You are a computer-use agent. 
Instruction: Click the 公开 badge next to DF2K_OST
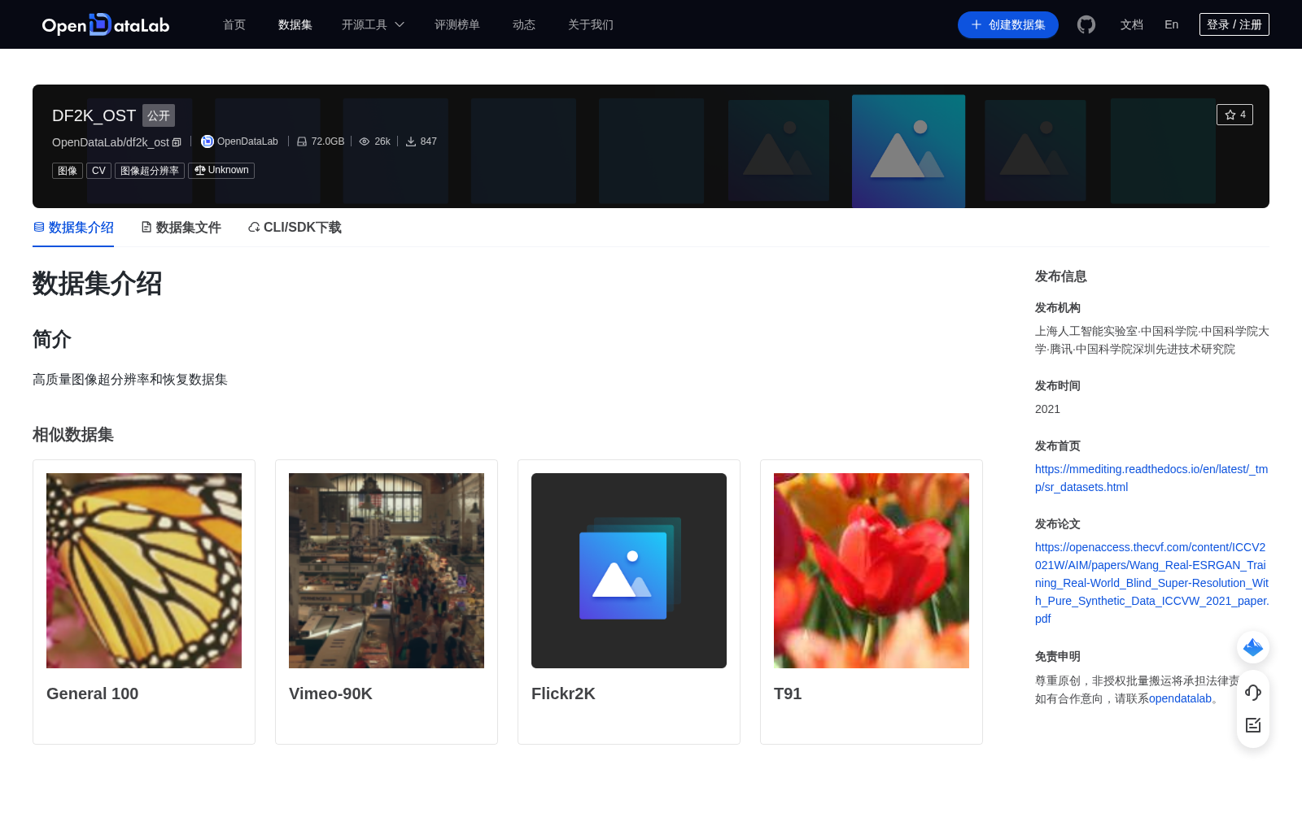click(x=159, y=115)
